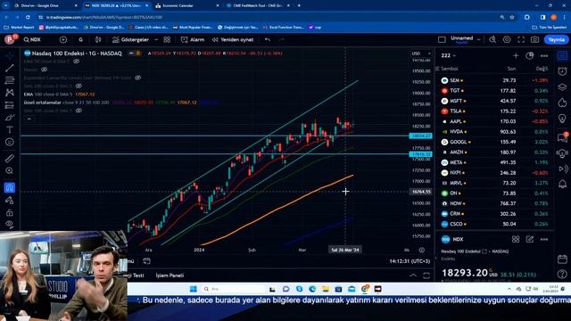Undo the last chart action
Viewport: 571px width, 321px height.
coord(268,39)
